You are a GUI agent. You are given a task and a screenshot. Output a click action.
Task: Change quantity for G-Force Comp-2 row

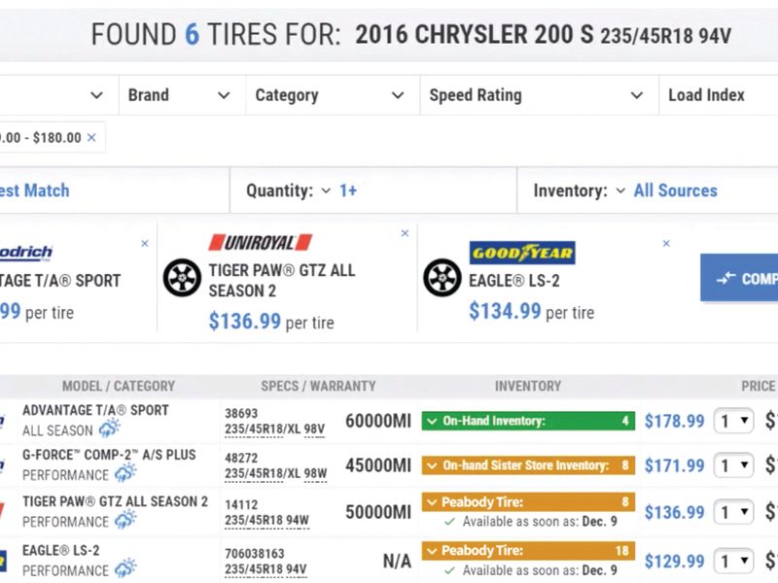(734, 465)
